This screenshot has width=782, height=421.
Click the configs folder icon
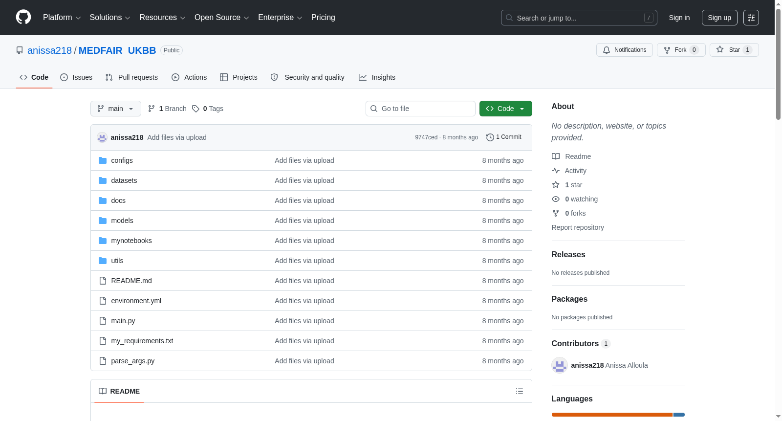tap(103, 160)
